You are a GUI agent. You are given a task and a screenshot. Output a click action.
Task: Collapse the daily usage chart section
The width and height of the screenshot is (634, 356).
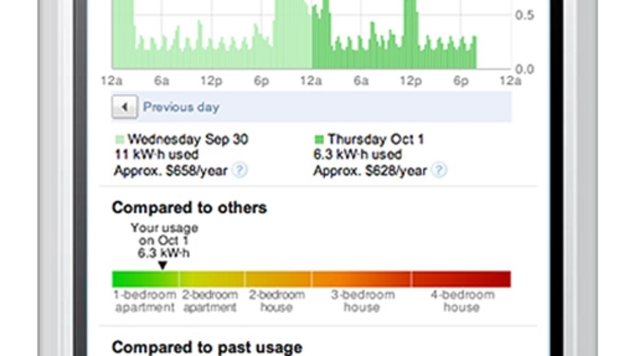[312, 37]
